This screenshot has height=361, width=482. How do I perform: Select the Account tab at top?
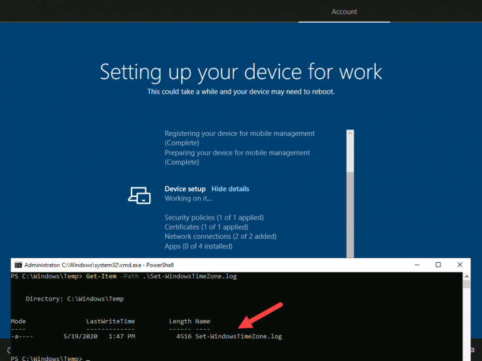(x=344, y=12)
